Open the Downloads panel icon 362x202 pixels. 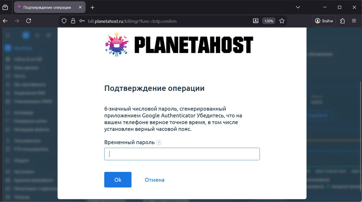pyautogui.click(x=256, y=21)
